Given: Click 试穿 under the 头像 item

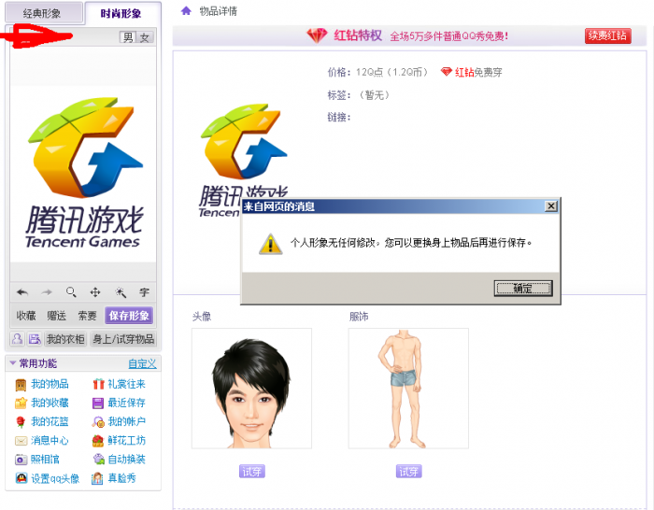Looking at the screenshot, I should click(x=252, y=471).
